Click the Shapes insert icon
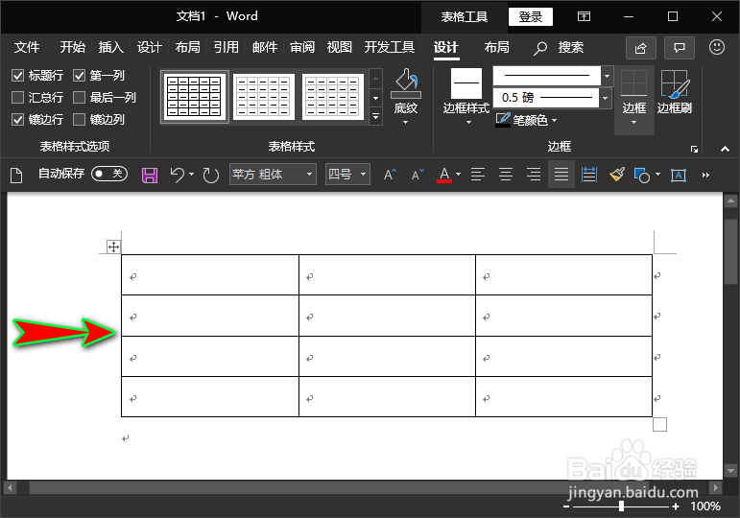The width and height of the screenshot is (740, 518). click(642, 175)
